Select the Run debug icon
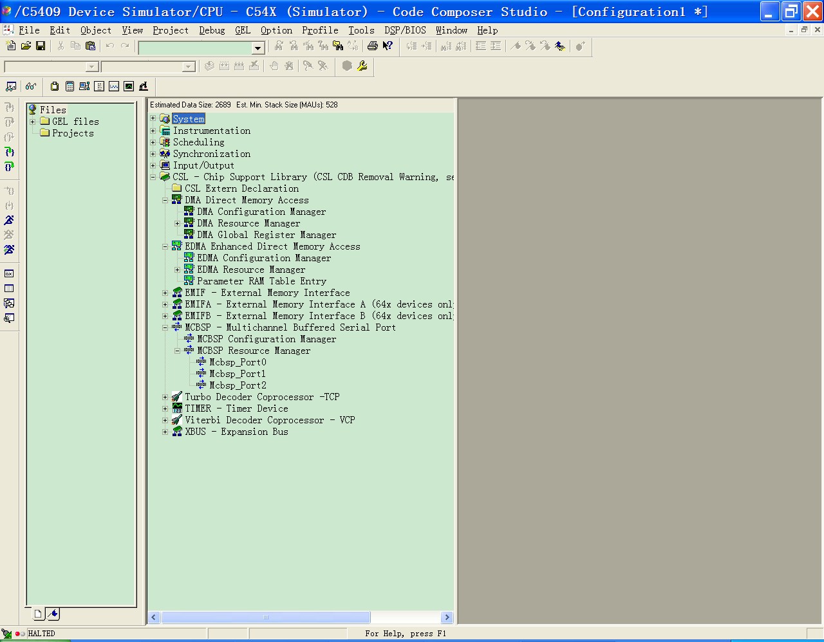Viewport: 824px width, 642px height. coord(10,219)
